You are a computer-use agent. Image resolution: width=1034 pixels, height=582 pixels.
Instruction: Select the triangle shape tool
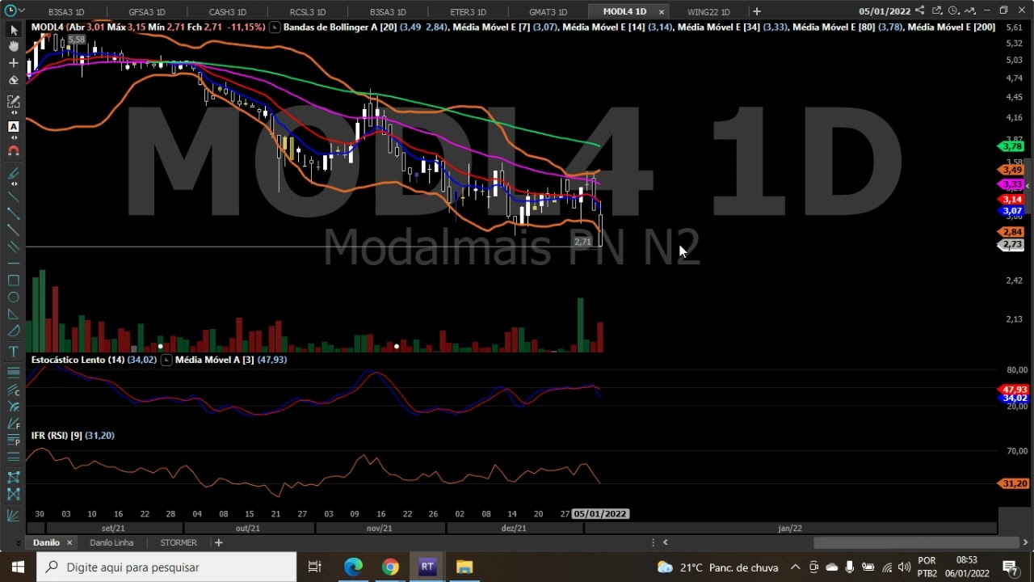[x=14, y=314]
